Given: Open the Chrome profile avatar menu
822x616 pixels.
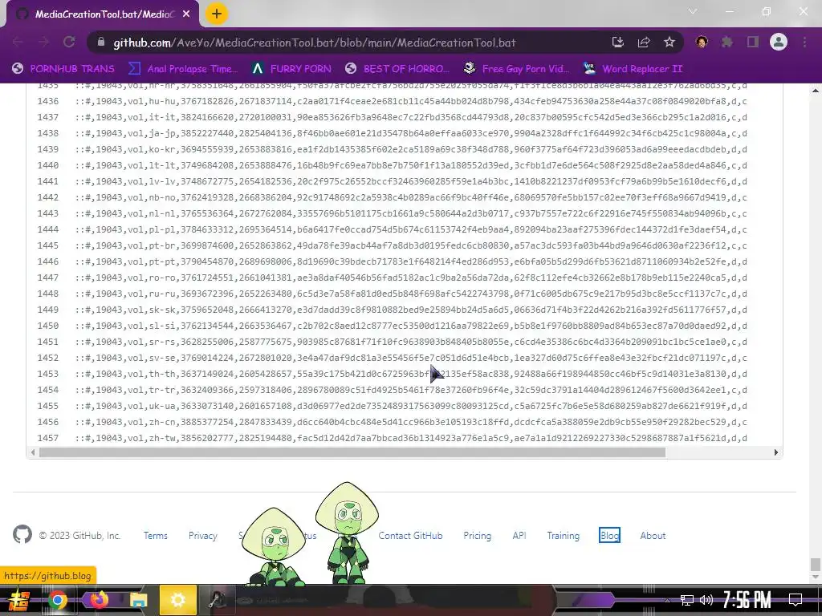Looking at the screenshot, I should coord(779,42).
